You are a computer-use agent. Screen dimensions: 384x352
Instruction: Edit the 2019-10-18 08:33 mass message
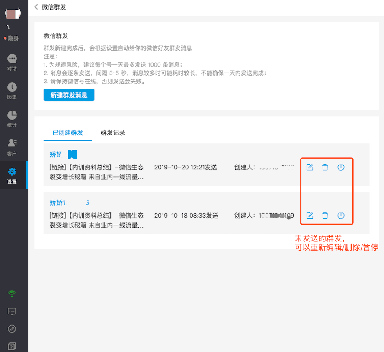tap(310, 216)
